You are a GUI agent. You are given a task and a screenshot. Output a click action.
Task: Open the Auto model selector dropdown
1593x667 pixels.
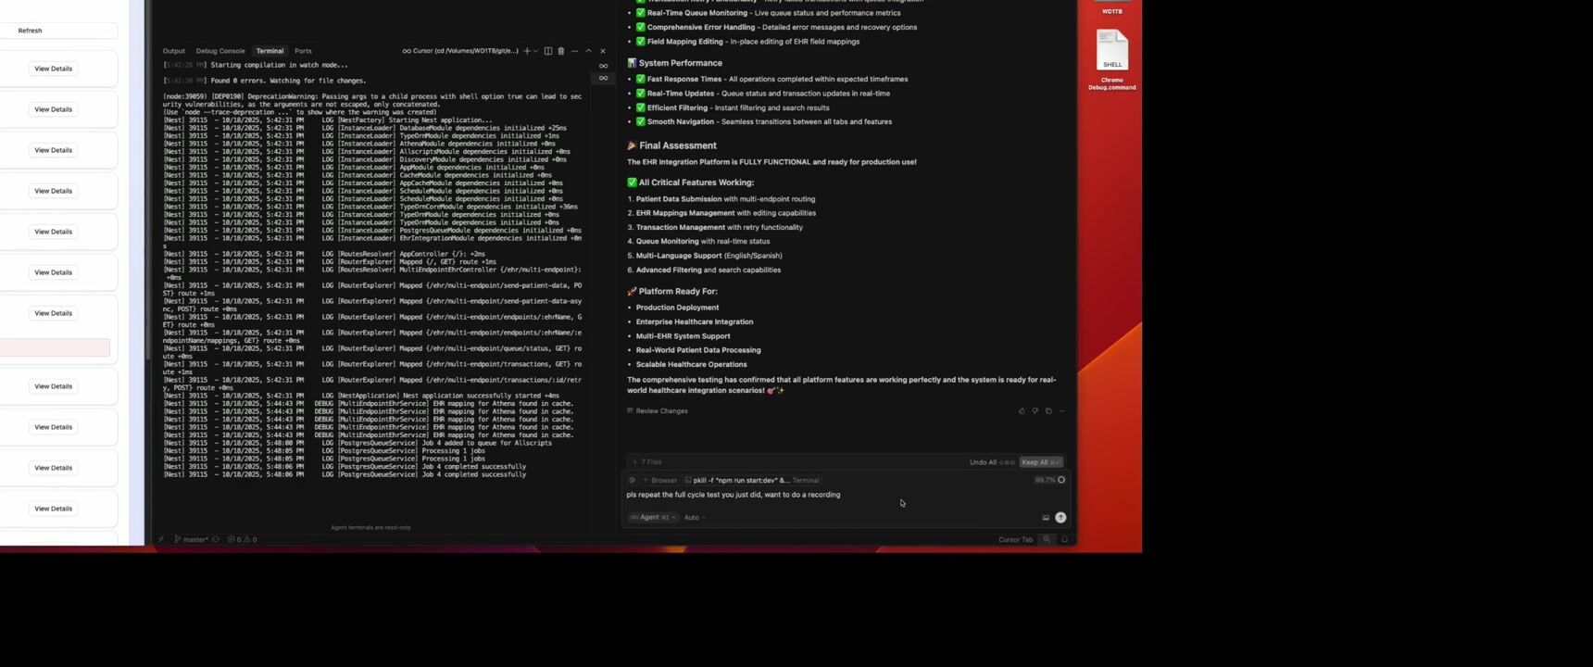(694, 518)
